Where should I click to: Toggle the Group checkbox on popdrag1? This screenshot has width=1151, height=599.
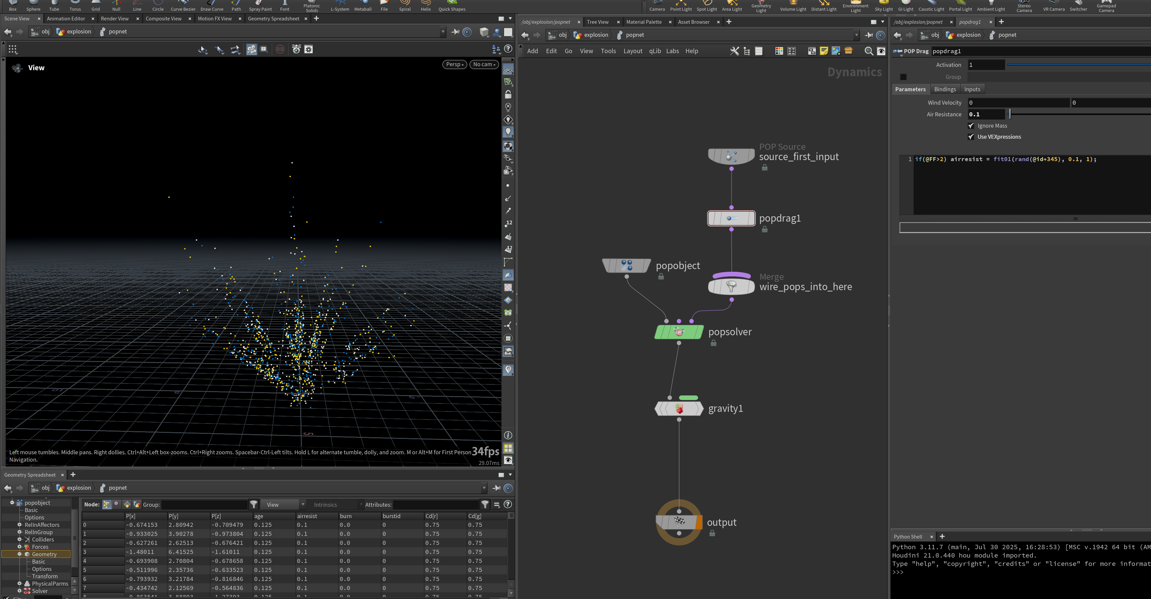903,77
